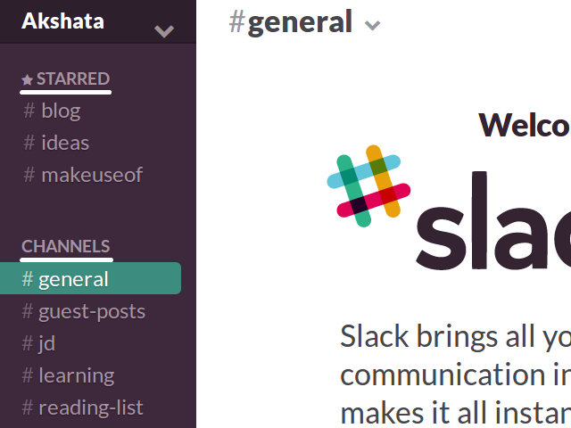Click the star icon beside STARRED
This screenshot has height=428, width=571.
coord(27,79)
